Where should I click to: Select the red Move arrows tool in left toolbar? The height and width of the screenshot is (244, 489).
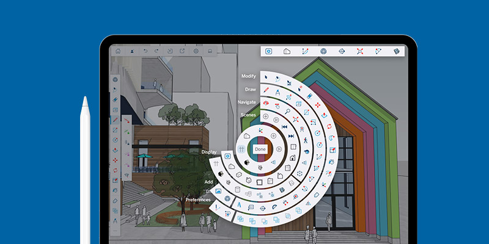115,160
